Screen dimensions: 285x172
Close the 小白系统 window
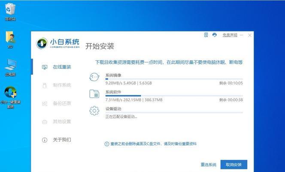(x=250, y=35)
